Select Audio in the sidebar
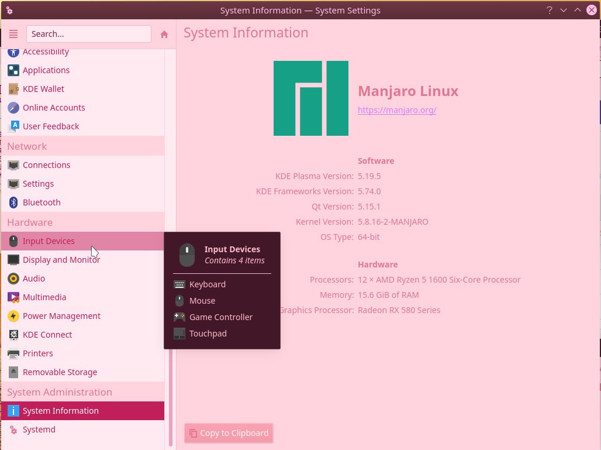The width and height of the screenshot is (601, 450). [x=83, y=279]
